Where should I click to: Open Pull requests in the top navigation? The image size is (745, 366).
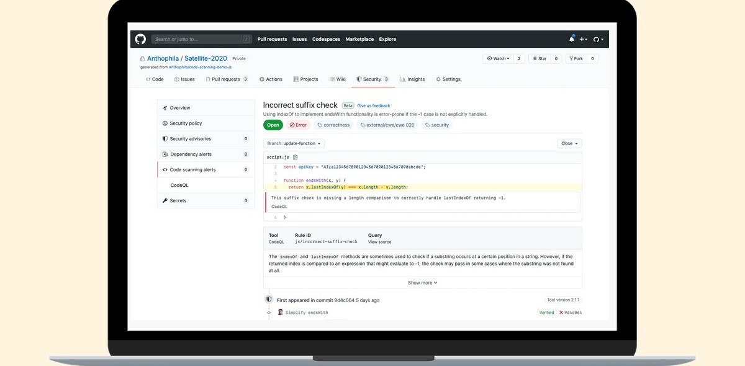click(x=272, y=38)
